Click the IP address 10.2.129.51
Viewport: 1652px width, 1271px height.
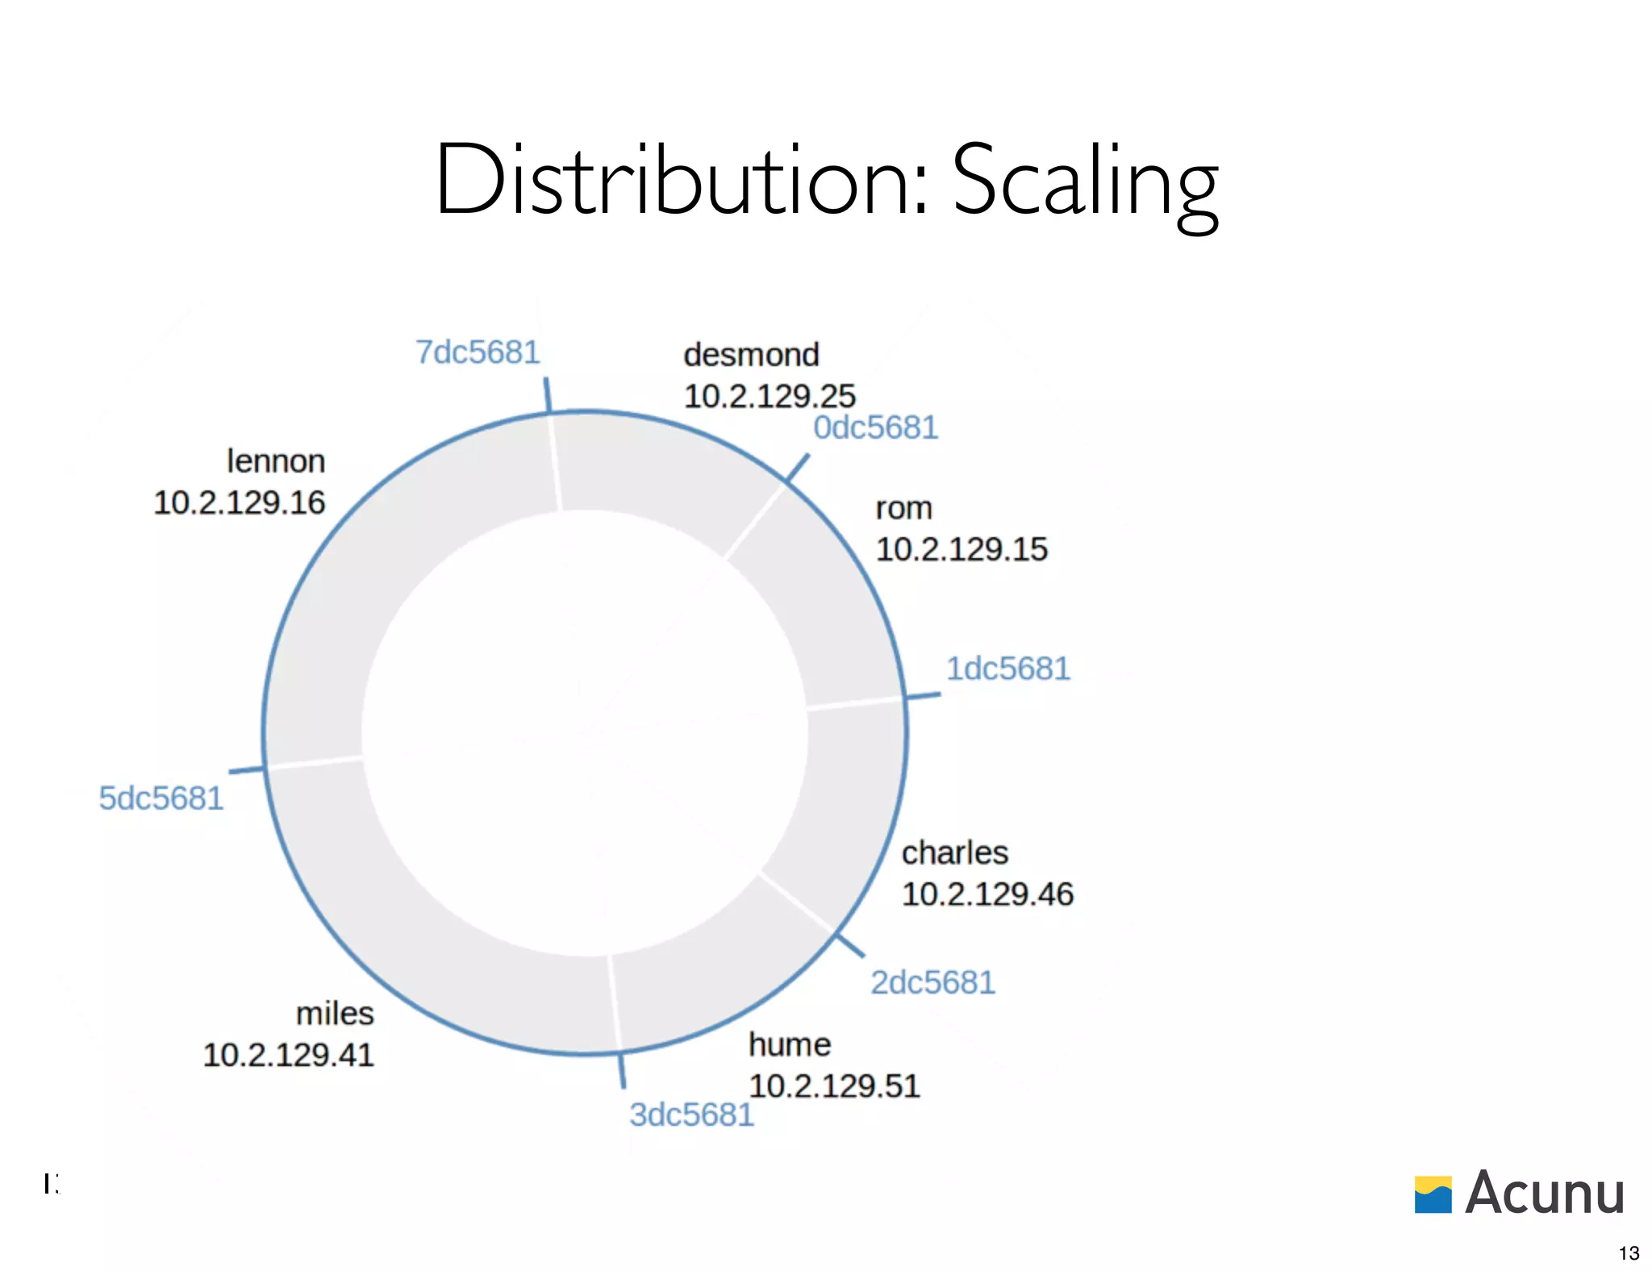(x=834, y=1086)
